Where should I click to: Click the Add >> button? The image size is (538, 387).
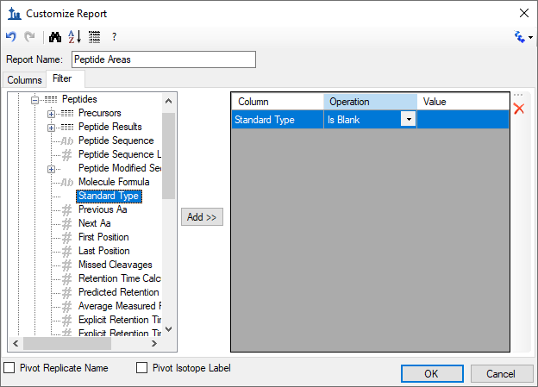(202, 217)
